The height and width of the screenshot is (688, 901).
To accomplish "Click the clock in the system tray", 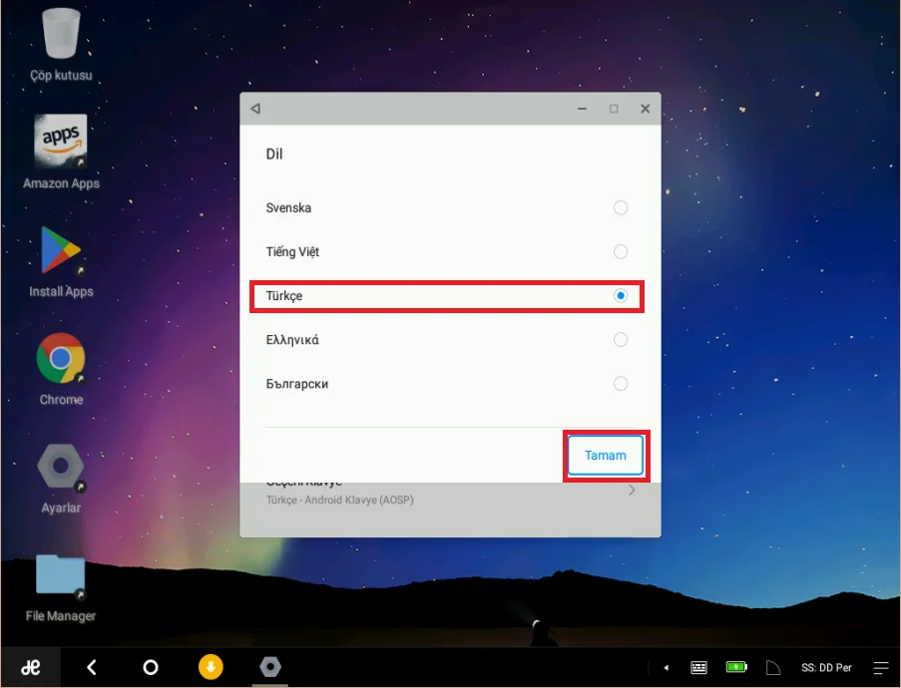I will (x=826, y=667).
